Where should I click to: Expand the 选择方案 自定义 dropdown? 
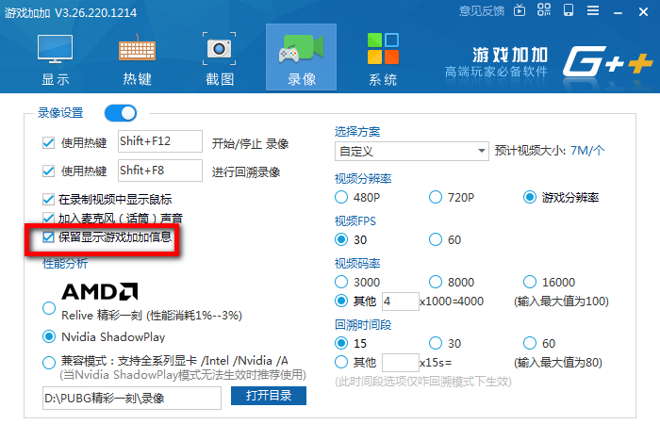(x=412, y=151)
